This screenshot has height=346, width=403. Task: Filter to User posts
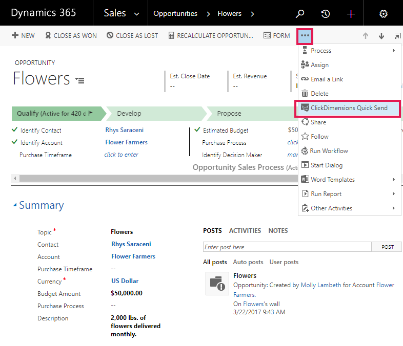[x=284, y=262]
